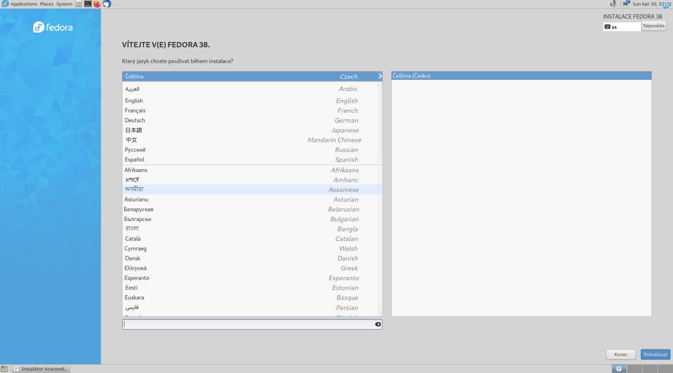
Task: Launch Firefox from the top panel
Action: click(x=97, y=4)
